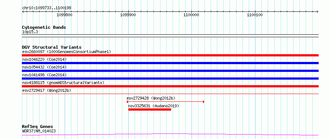Click the right arrowhead of the ruler
This screenshot has height=139, width=329.
318,12
